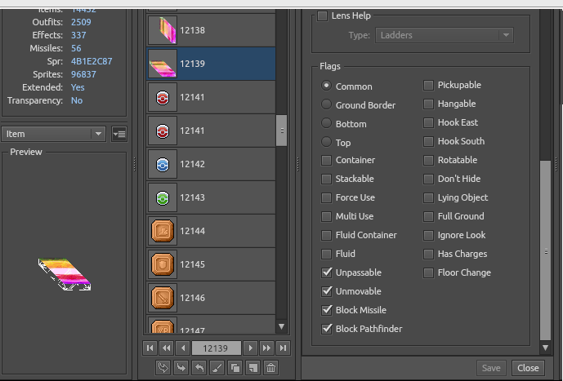Check the Multi Use flag
Image resolution: width=563 pixels, height=381 pixels.
[326, 216]
